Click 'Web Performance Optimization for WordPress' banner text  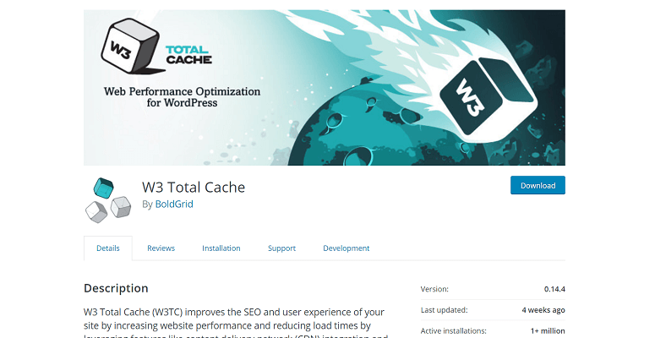[182, 97]
